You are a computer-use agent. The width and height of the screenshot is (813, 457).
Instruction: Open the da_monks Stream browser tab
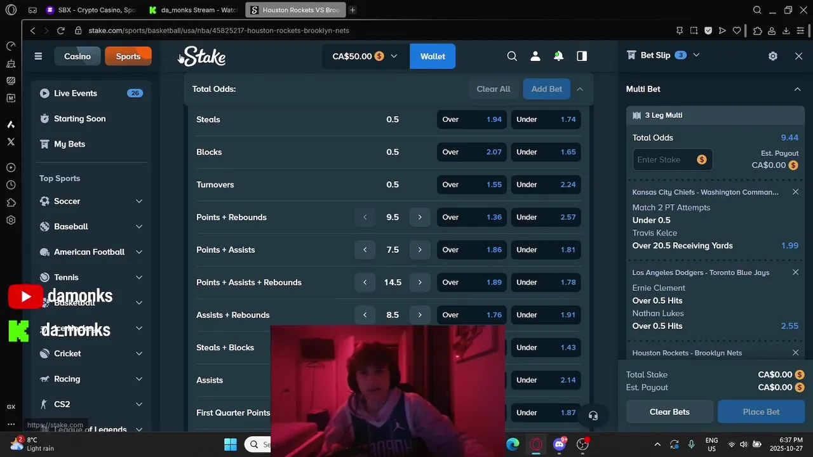click(192, 10)
